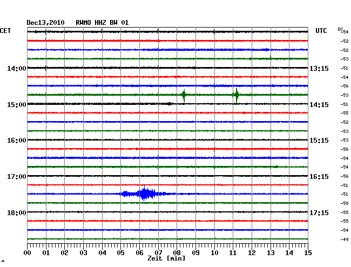Select the 18:00 CET time label
351x267 pixels.
point(17,212)
